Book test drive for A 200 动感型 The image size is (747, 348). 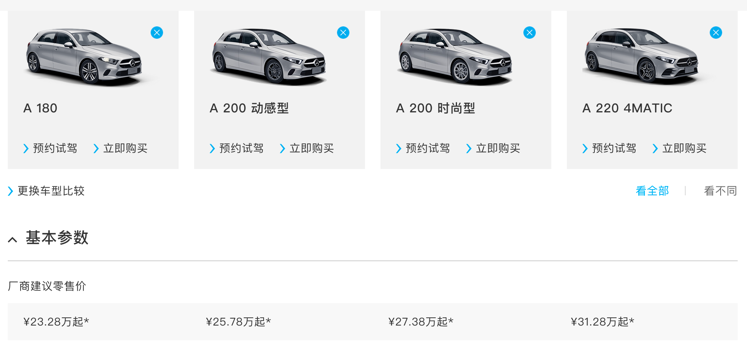pyautogui.click(x=237, y=148)
